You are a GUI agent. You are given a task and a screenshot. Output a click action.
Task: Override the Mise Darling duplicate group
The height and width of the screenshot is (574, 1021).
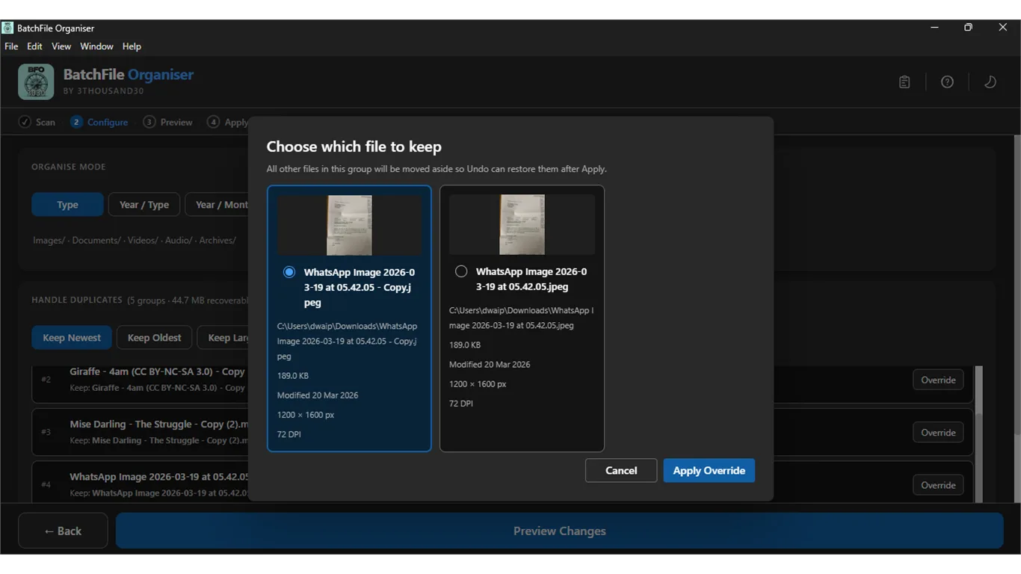pyautogui.click(x=938, y=433)
